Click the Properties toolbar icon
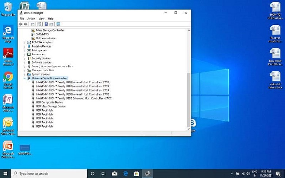The width and height of the screenshot is (285, 178). [x=39, y=24]
